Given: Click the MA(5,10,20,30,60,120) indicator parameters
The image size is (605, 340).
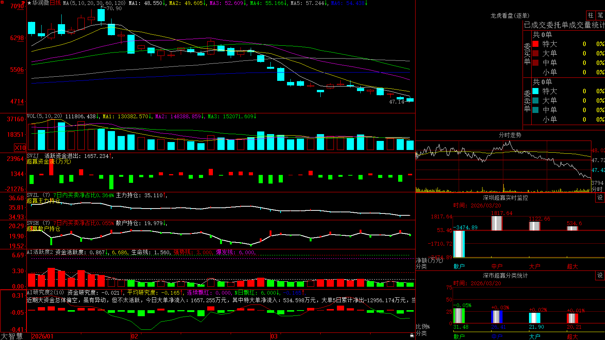Looking at the screenshot, I should click(x=95, y=3).
